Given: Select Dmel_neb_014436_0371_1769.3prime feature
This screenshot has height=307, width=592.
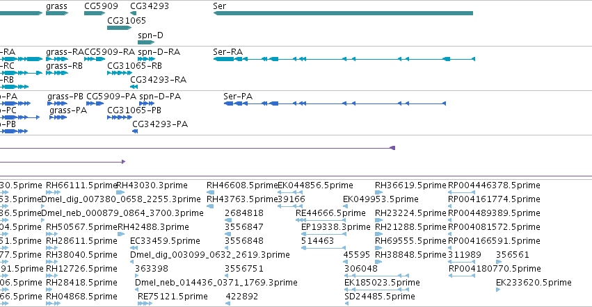Looking at the screenshot, I should pyautogui.click(x=136, y=290).
